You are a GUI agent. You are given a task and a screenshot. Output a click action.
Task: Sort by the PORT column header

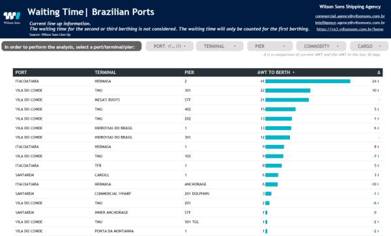coord(21,72)
